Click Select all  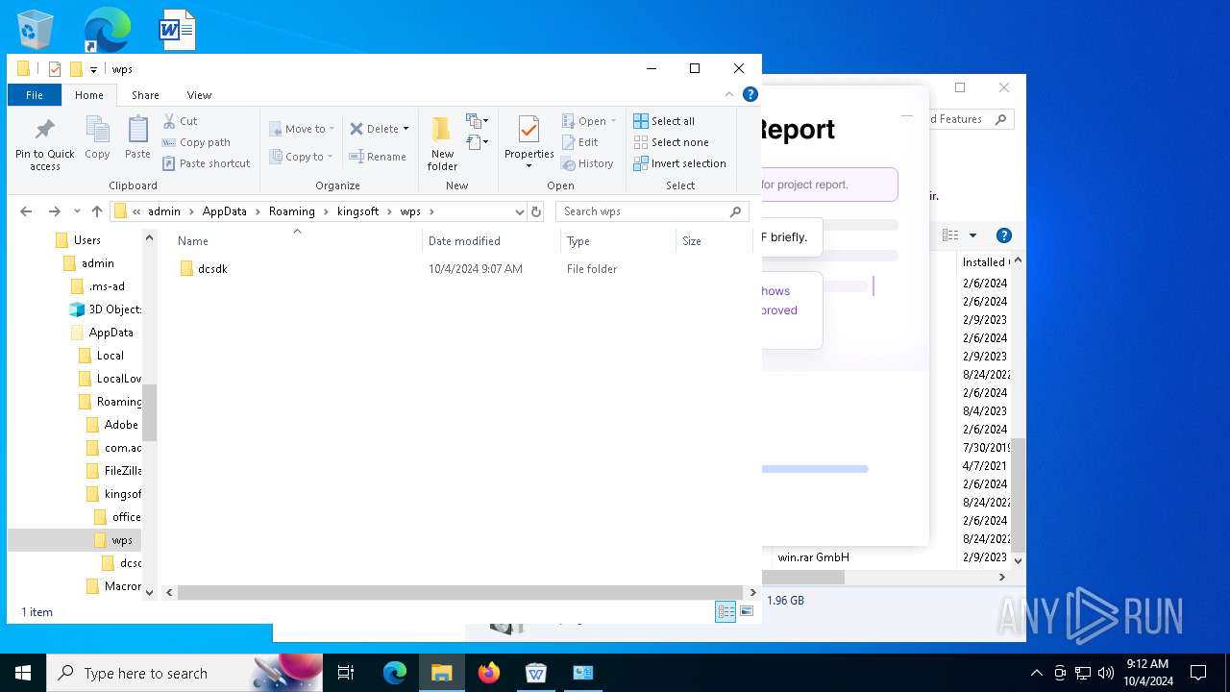[x=664, y=121]
